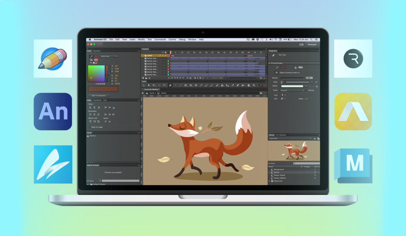Viewport: 406px width, 236px height.
Task: Click the Drawn to Life pencil app icon
Action: click(53, 59)
